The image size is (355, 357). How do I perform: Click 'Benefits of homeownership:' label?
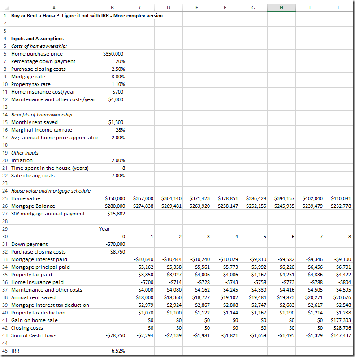point(43,115)
